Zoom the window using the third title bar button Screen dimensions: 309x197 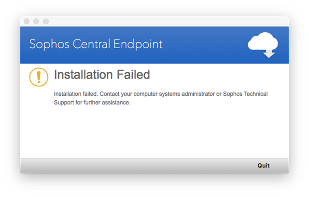[46, 21]
